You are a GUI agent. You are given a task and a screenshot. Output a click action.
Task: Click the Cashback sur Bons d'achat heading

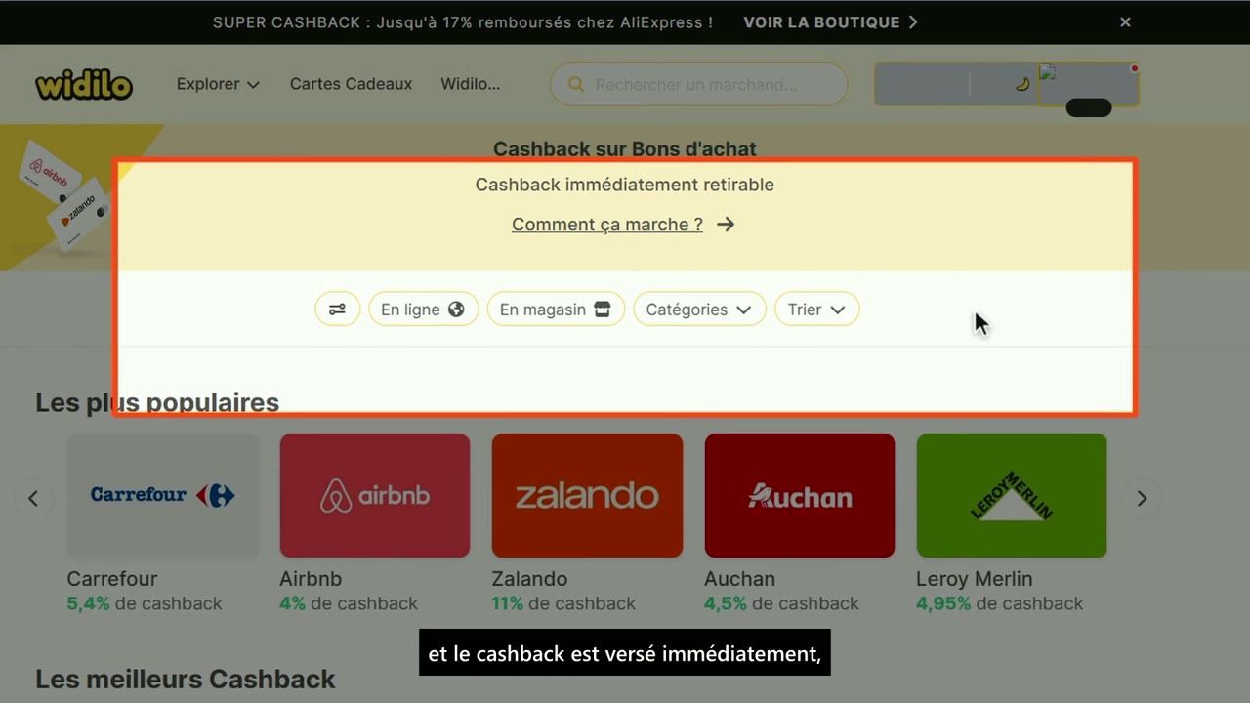[x=625, y=149]
